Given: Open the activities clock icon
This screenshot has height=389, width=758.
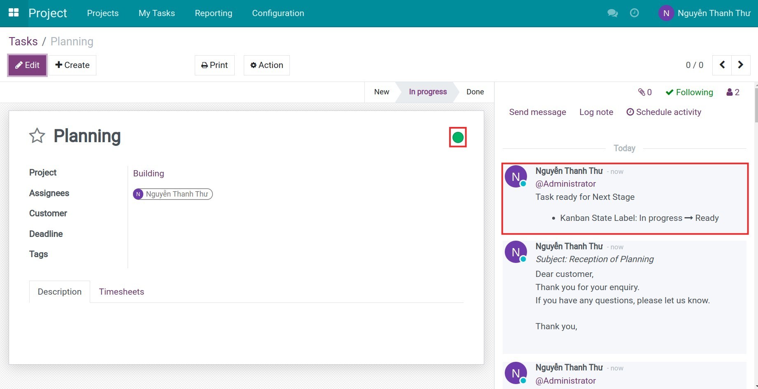Looking at the screenshot, I should coord(634,13).
